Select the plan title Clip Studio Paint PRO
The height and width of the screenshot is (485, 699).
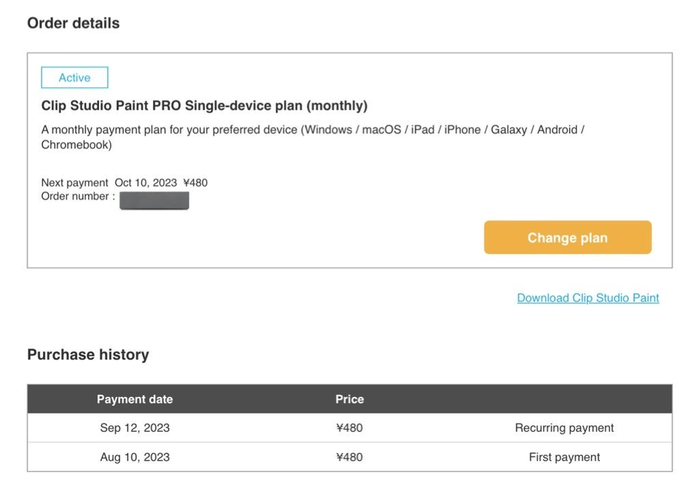tap(204, 105)
